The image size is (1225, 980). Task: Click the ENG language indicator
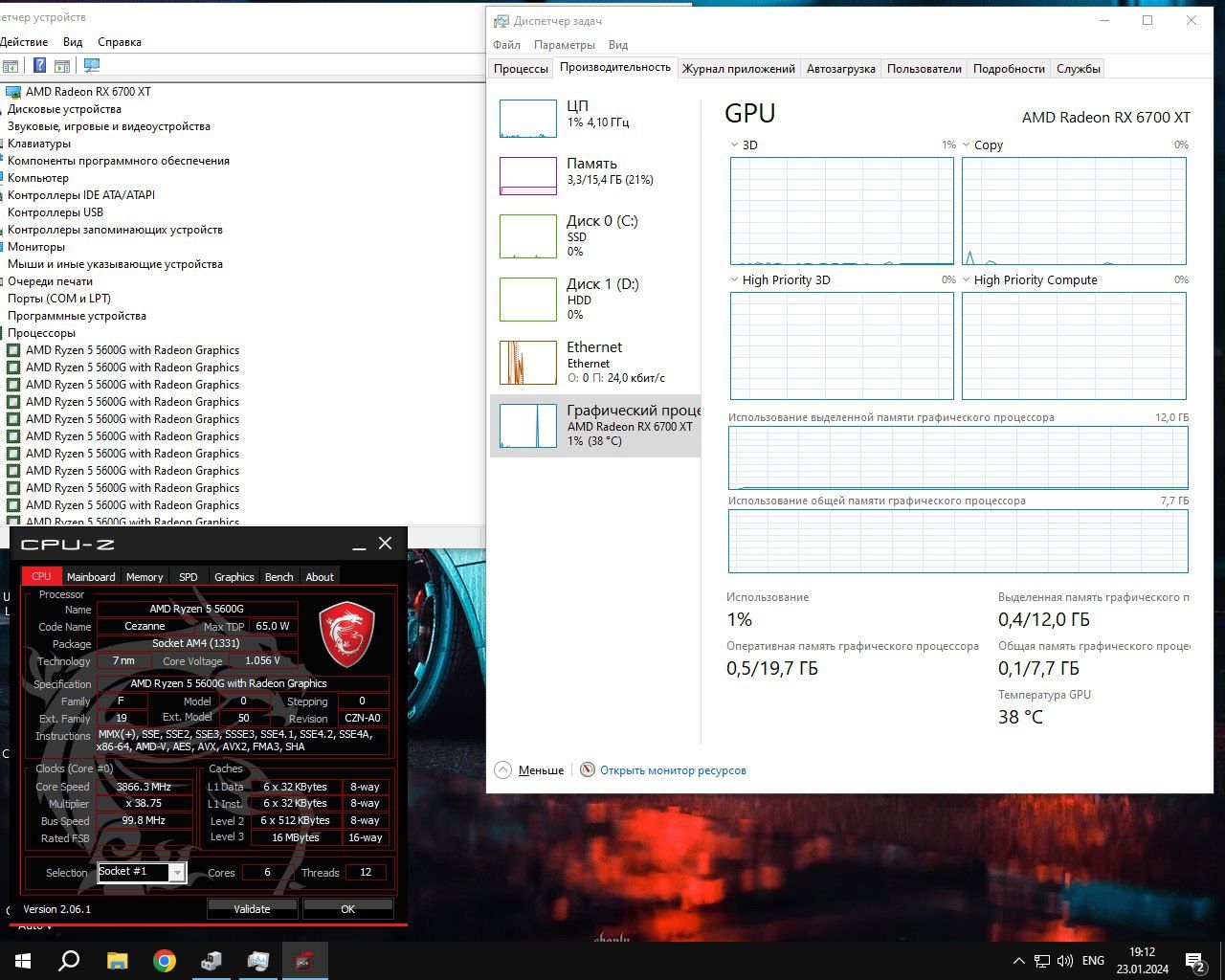pyautogui.click(x=1093, y=961)
